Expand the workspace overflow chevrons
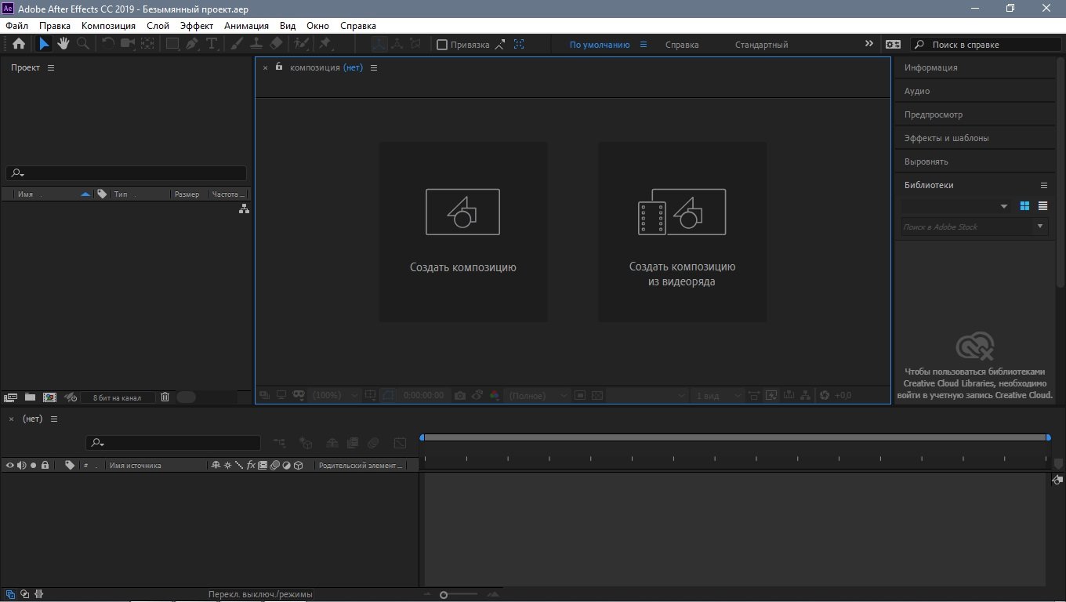This screenshot has height=602, width=1066. pyautogui.click(x=868, y=44)
